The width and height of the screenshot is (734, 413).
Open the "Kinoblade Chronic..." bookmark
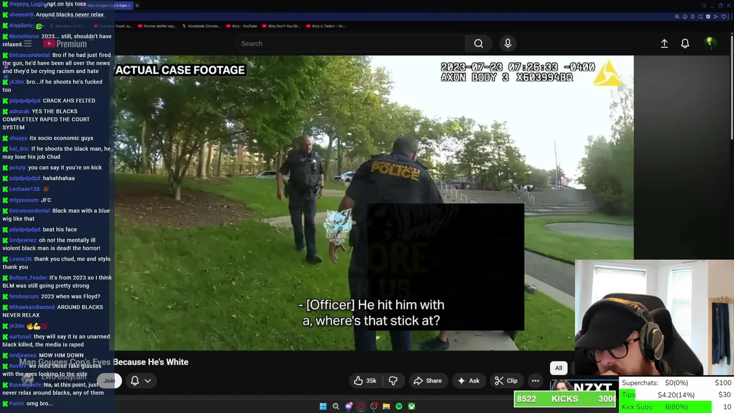point(201,26)
